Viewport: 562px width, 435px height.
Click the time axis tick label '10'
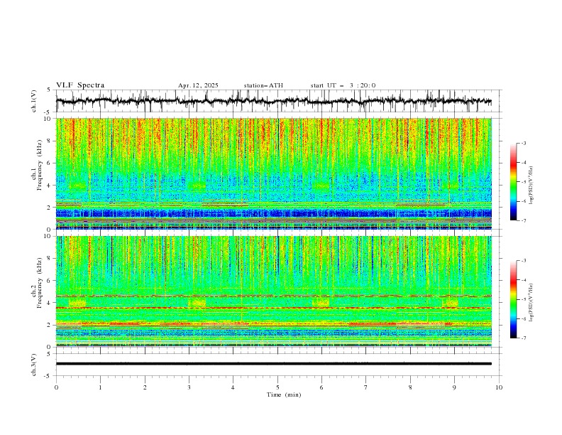[499, 387]
